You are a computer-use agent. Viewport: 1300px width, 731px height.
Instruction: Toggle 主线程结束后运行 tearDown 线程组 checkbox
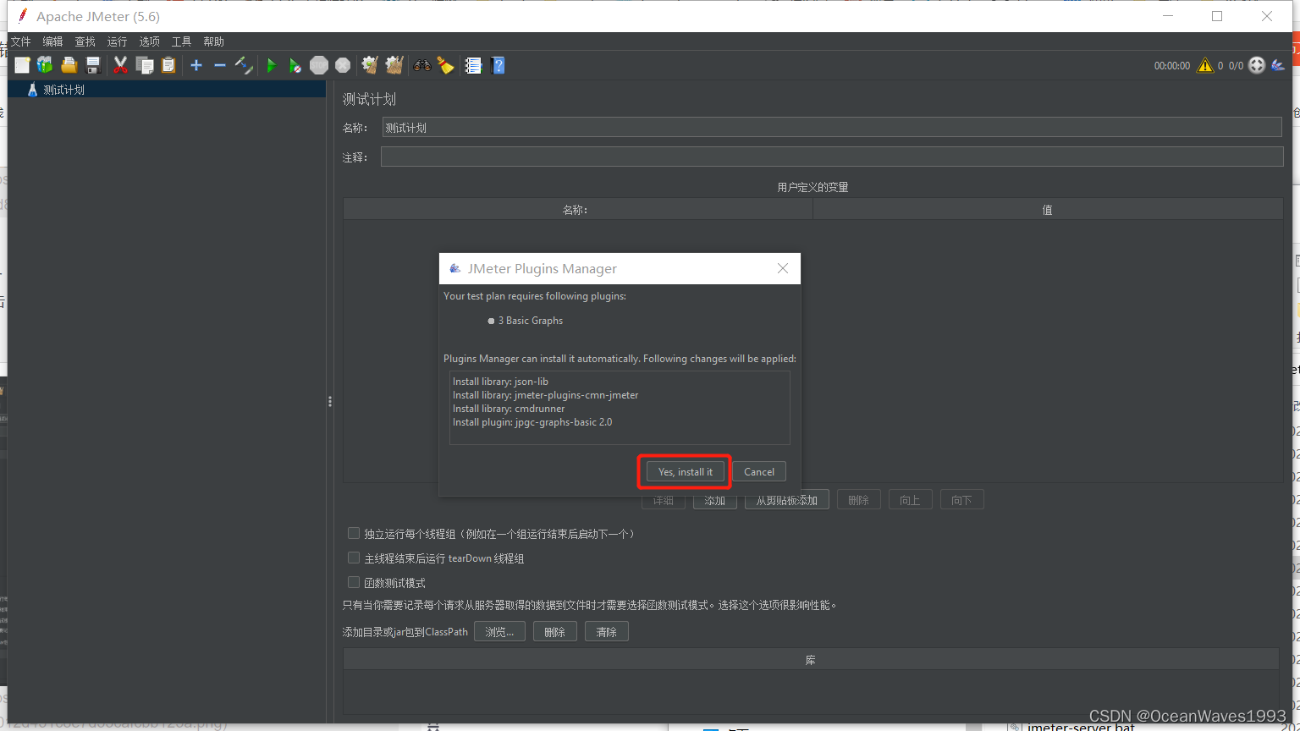pyautogui.click(x=354, y=558)
